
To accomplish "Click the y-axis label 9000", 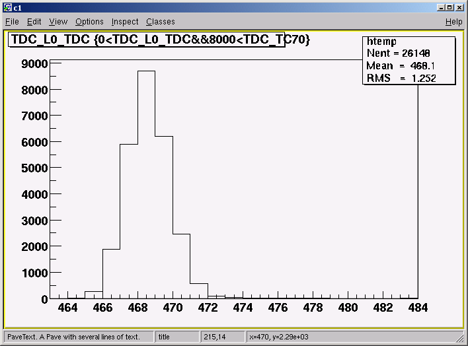I will tap(34, 64).
